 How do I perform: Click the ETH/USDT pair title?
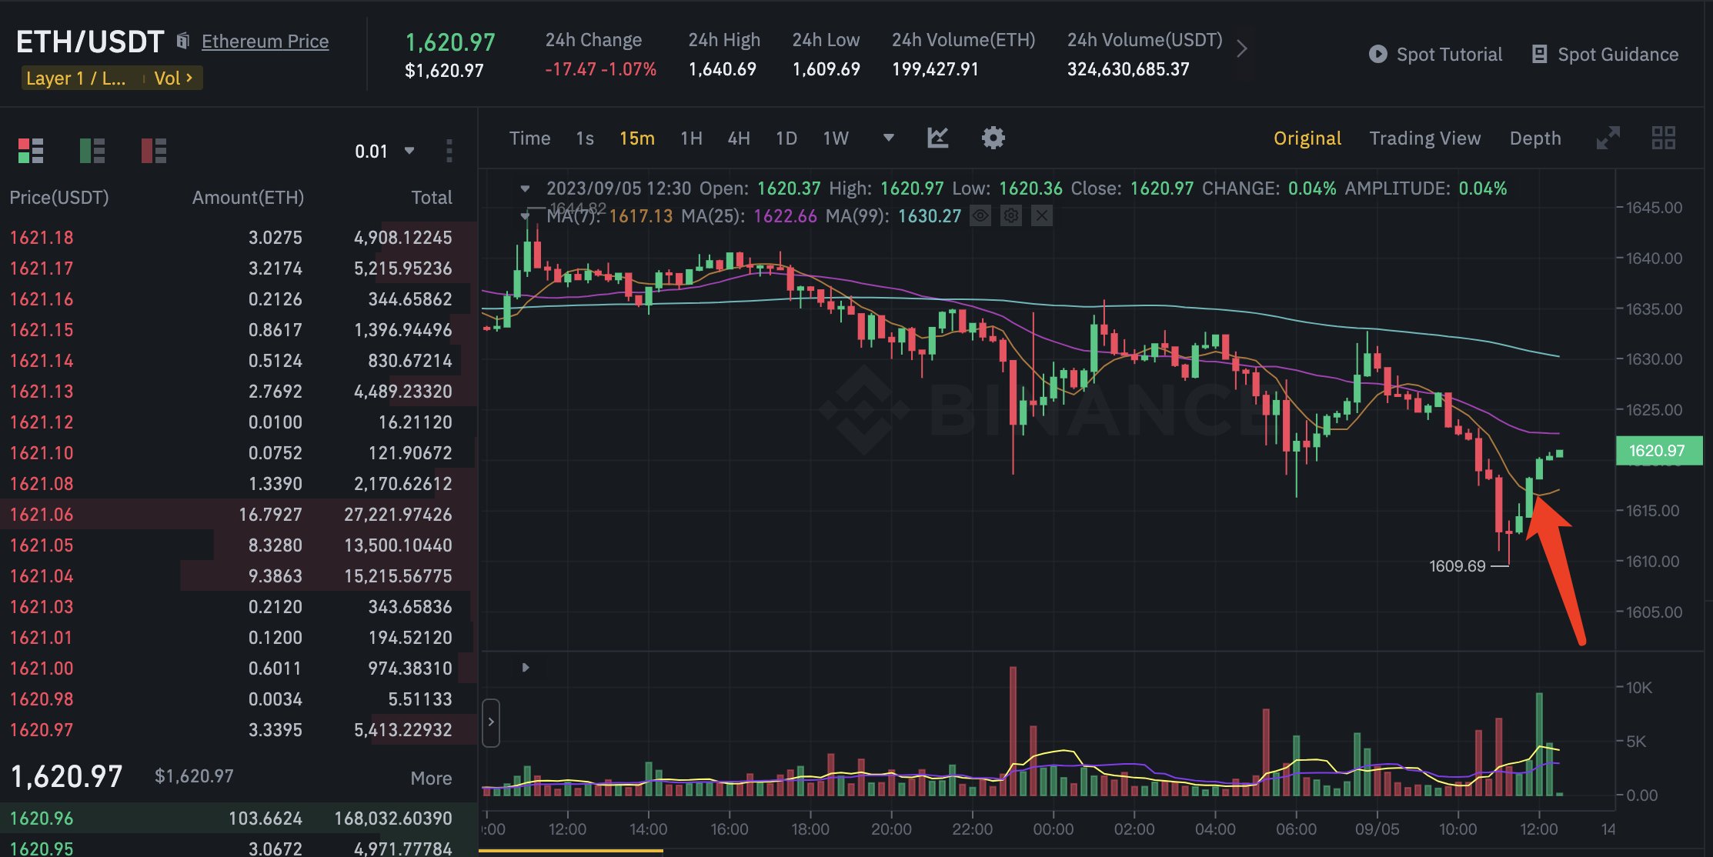pos(90,42)
